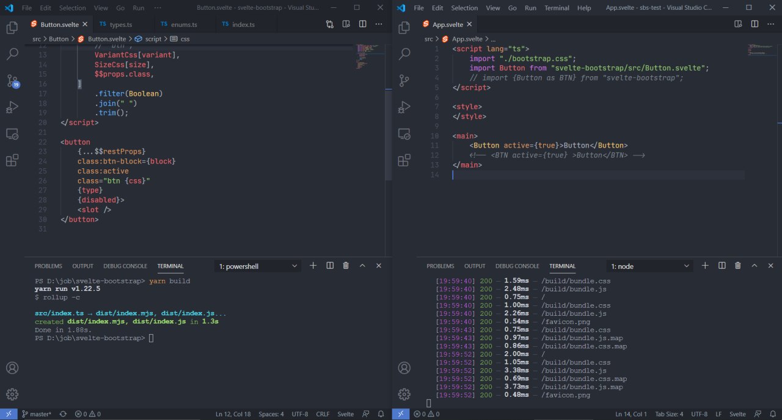Close the Button.svelte tab
The height and width of the screenshot is (420, 782).
84,24
